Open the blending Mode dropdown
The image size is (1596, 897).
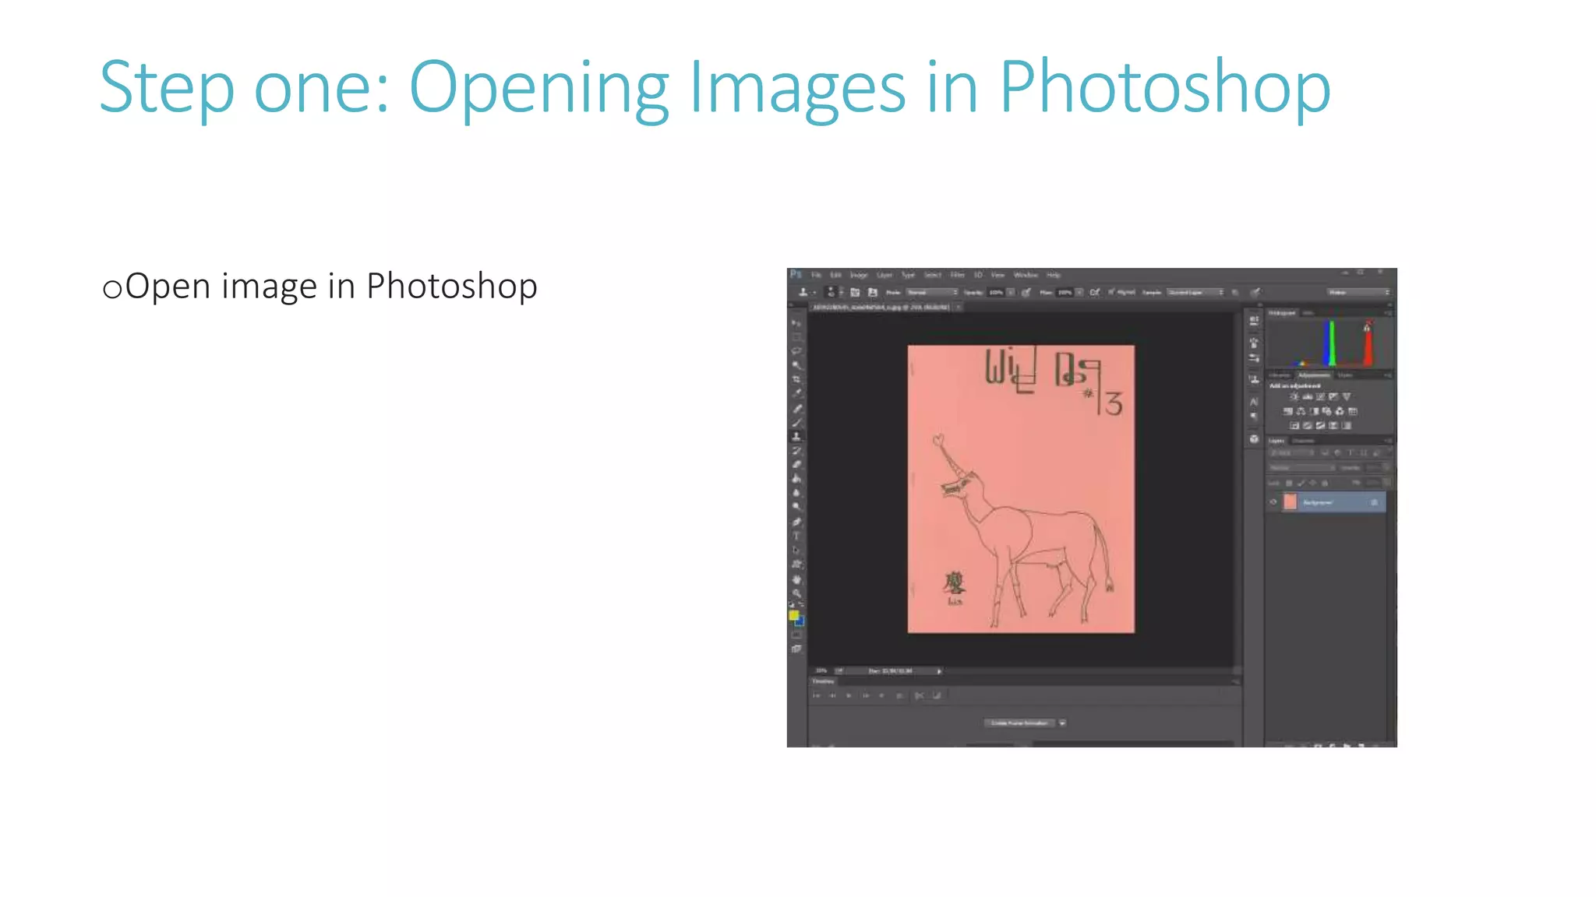click(932, 292)
